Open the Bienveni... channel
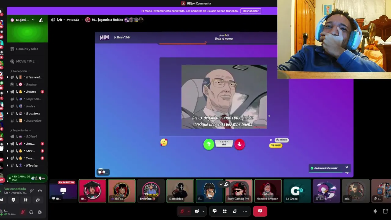The height and width of the screenshot is (220, 391). click(x=27, y=77)
